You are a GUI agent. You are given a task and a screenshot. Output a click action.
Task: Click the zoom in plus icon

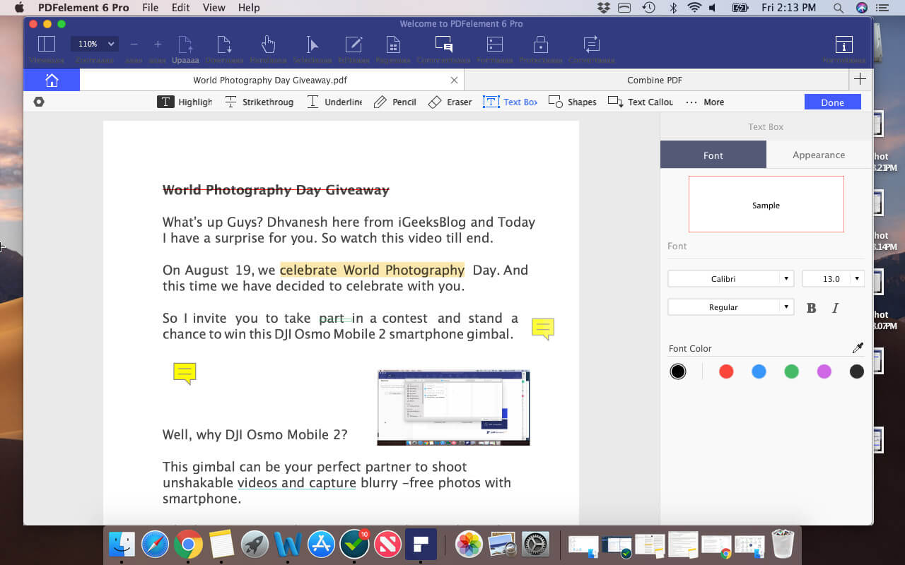click(x=158, y=44)
